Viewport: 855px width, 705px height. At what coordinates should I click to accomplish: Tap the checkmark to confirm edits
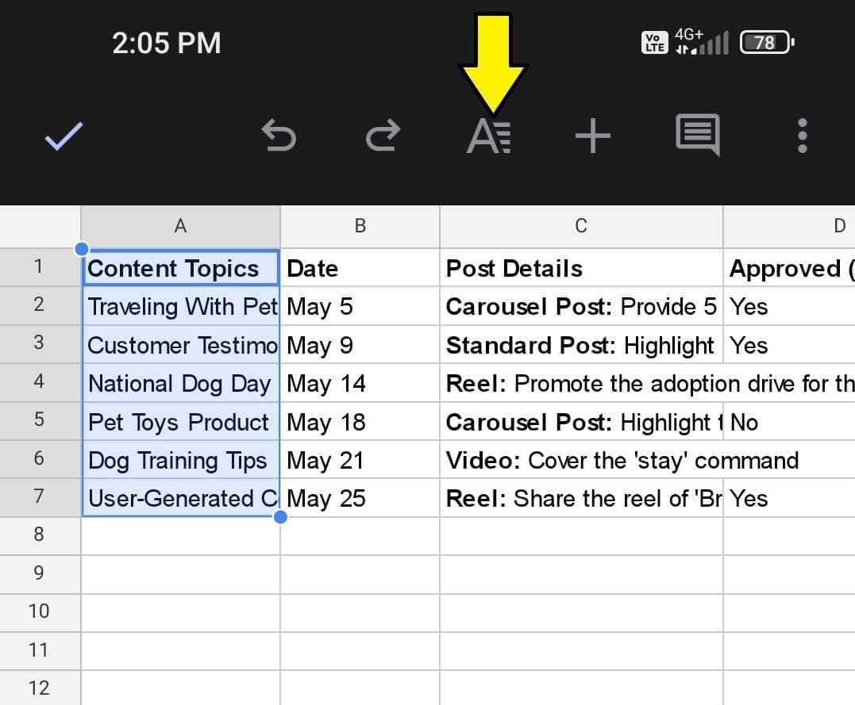(x=64, y=136)
